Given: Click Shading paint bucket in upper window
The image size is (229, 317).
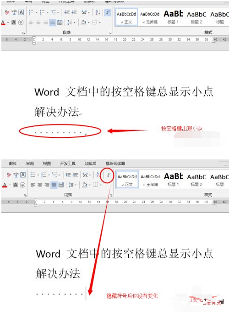Looking at the screenshot, I should [83, 22].
